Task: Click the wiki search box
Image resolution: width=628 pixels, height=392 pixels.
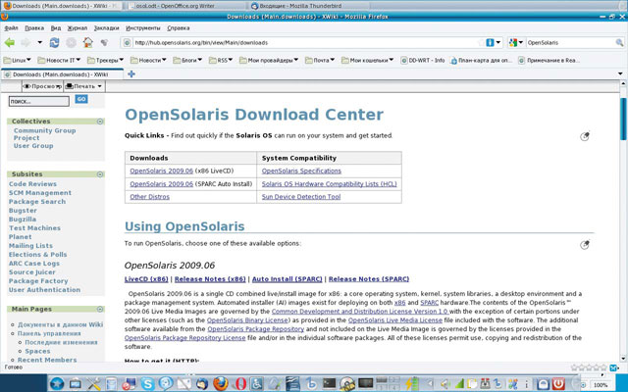Action: click(39, 101)
